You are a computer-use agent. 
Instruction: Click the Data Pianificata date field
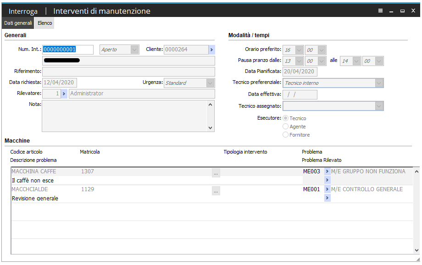(300, 72)
